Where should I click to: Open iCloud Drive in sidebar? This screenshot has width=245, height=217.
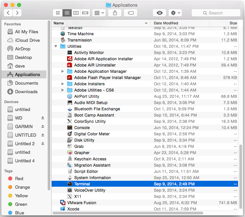click(24, 41)
